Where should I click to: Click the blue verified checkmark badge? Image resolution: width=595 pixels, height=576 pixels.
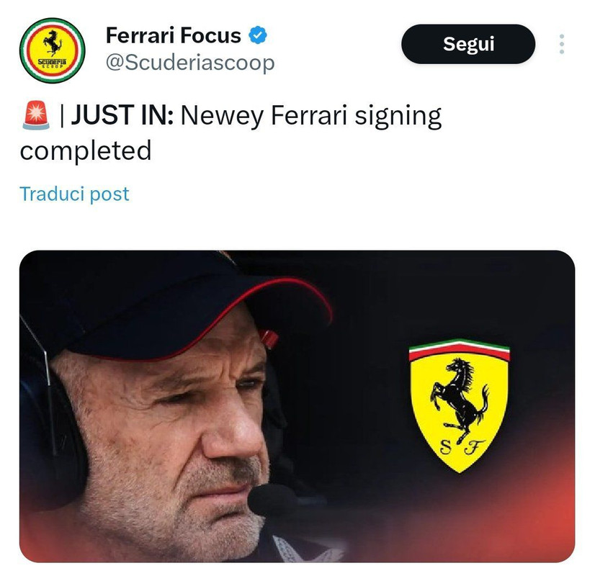tap(258, 35)
